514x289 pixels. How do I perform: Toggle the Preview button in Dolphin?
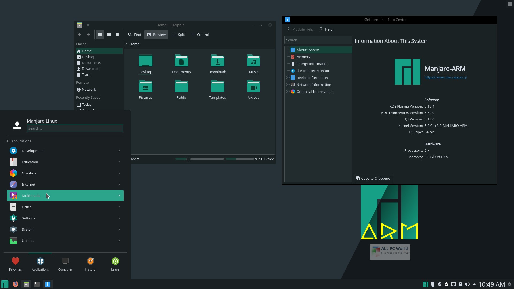coord(156,35)
